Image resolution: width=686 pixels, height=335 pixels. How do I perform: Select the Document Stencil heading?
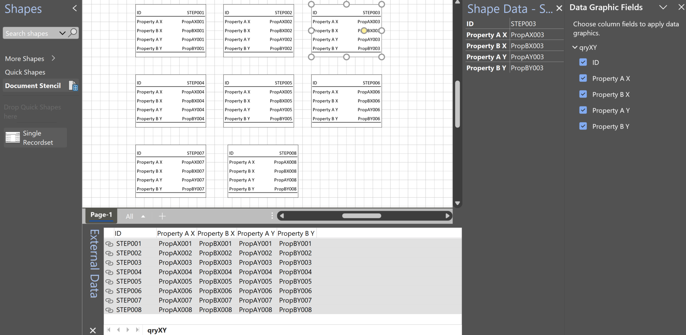tap(33, 86)
